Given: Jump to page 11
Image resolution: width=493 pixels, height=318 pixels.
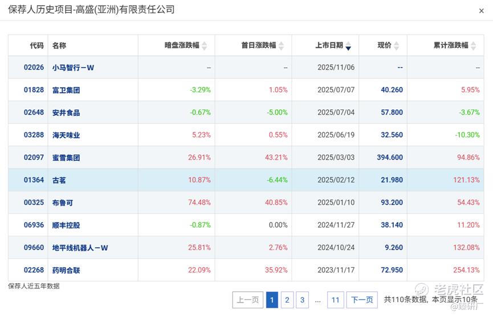Looking at the screenshot, I should [x=336, y=300].
